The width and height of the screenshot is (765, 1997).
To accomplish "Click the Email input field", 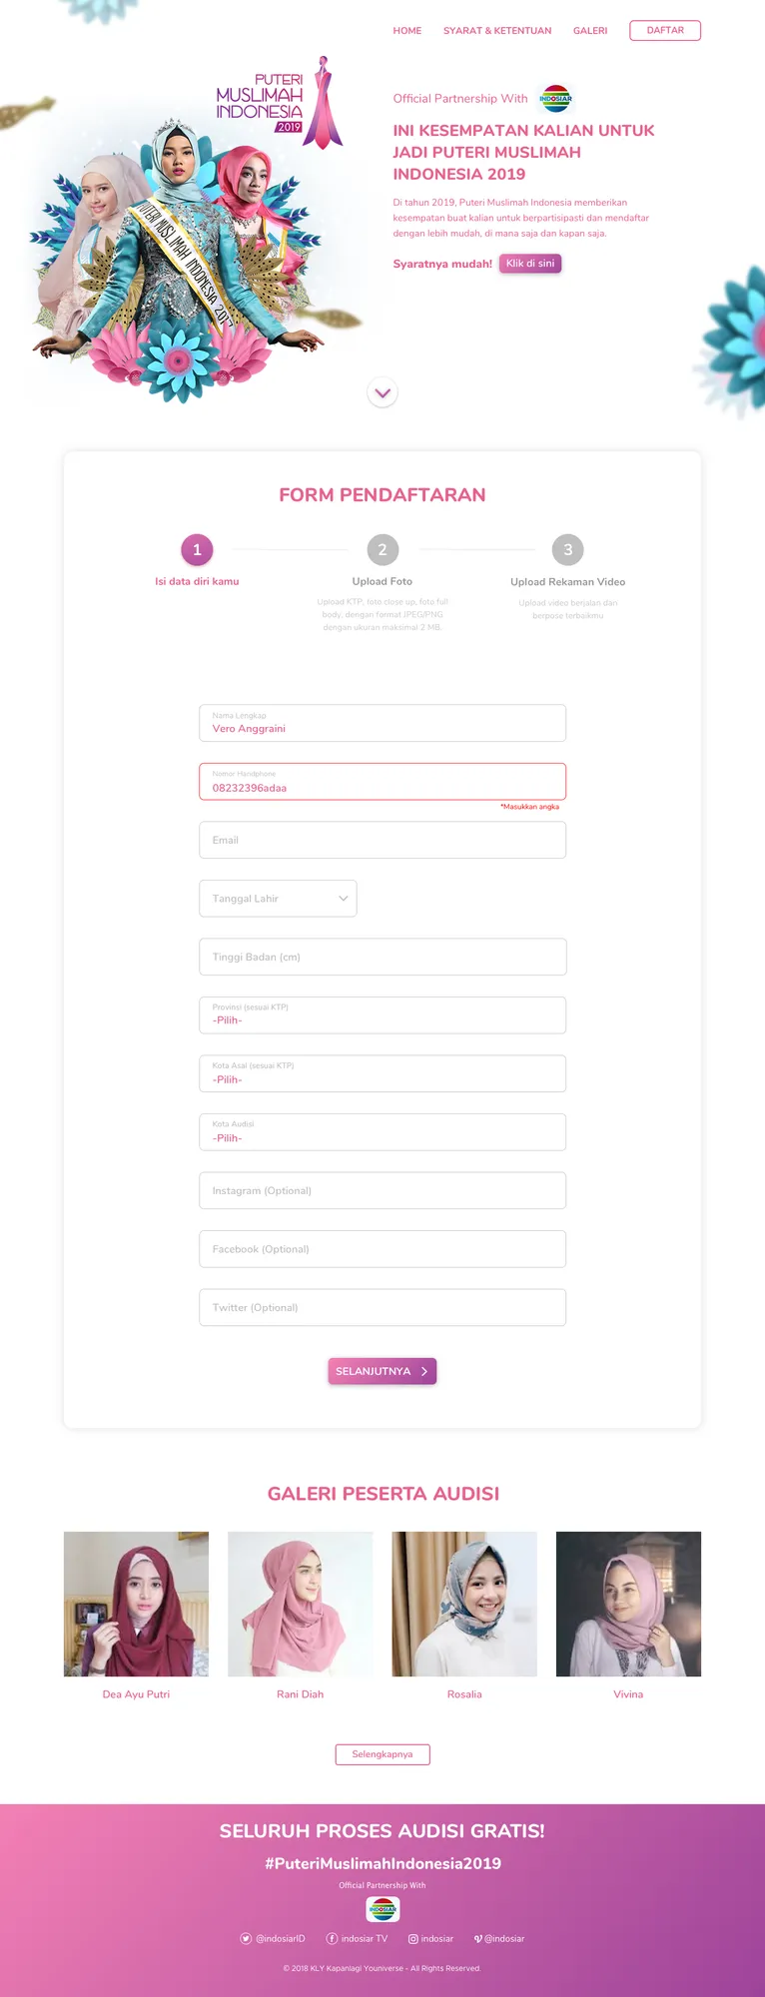I will tap(382, 840).
